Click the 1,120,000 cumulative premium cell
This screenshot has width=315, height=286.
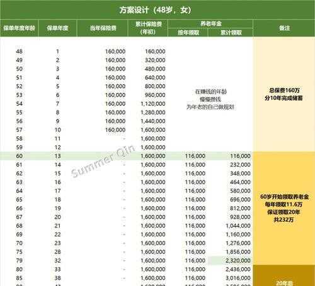pos(153,104)
